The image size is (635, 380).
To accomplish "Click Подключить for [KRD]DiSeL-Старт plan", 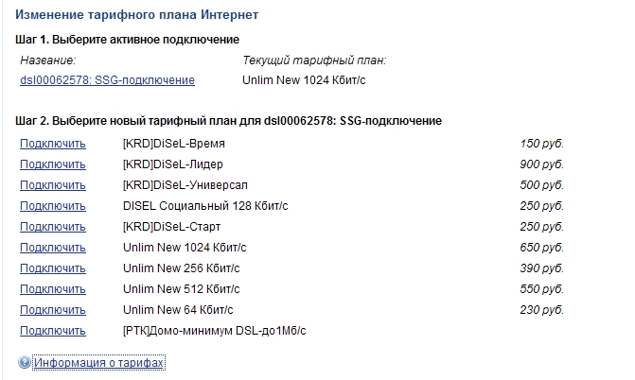I will pyautogui.click(x=53, y=227).
